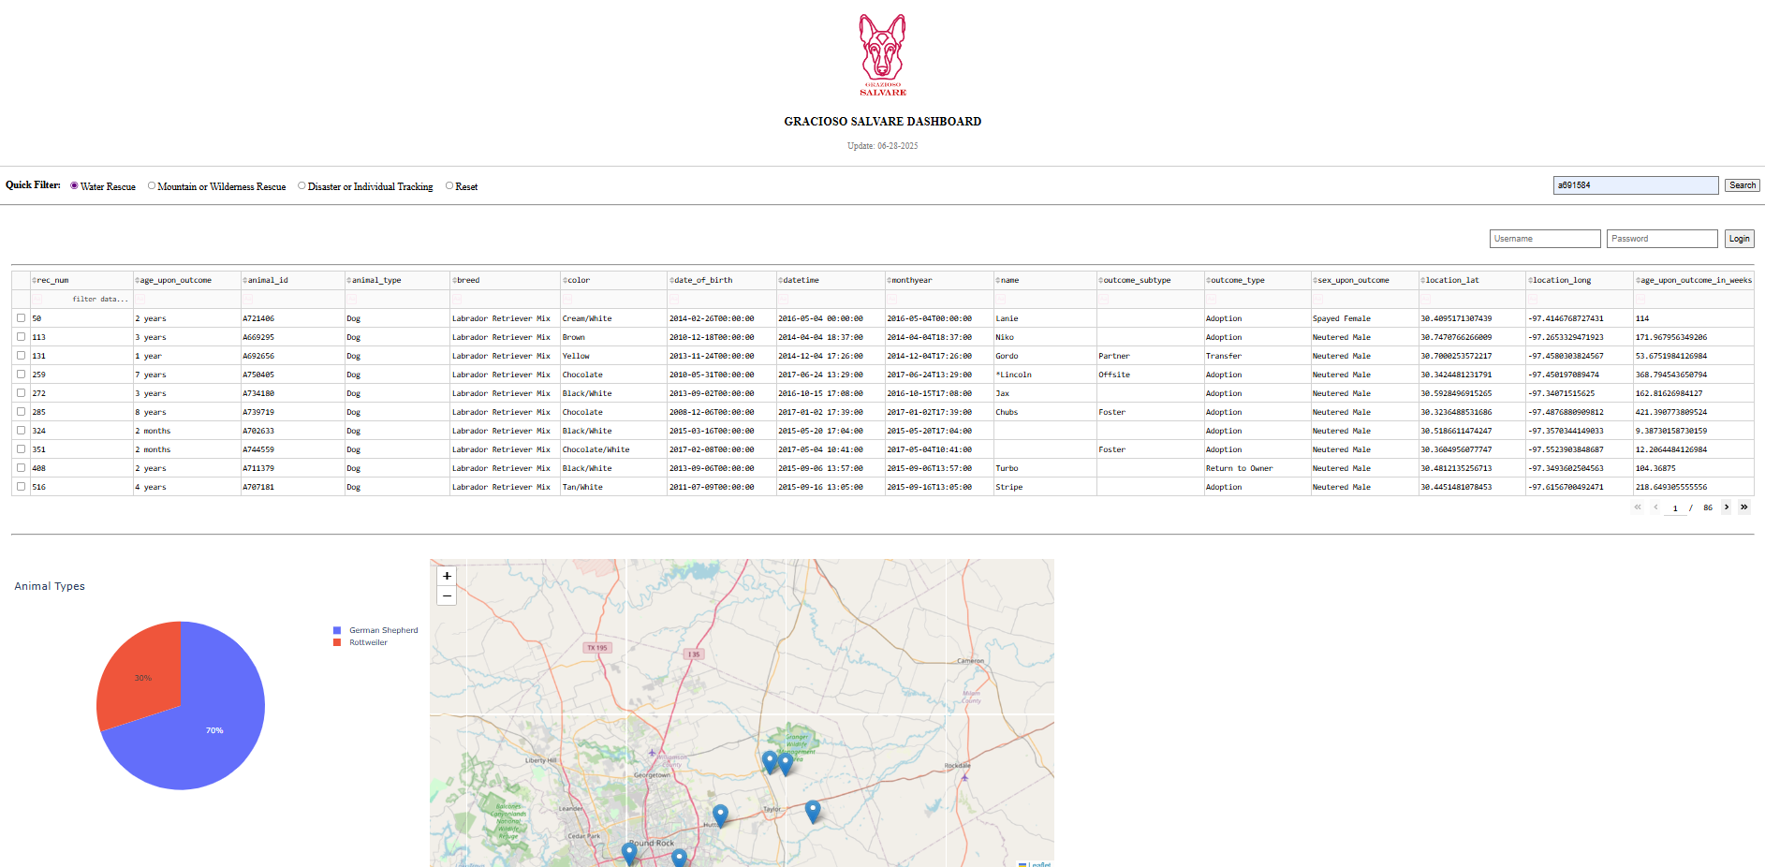Click the map marker east of Taylor
The height and width of the screenshot is (867, 1765).
point(813,811)
